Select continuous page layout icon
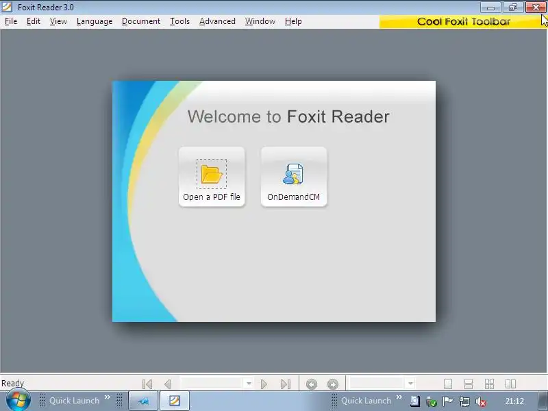Screen dimensions: 548x411 tap(469, 384)
